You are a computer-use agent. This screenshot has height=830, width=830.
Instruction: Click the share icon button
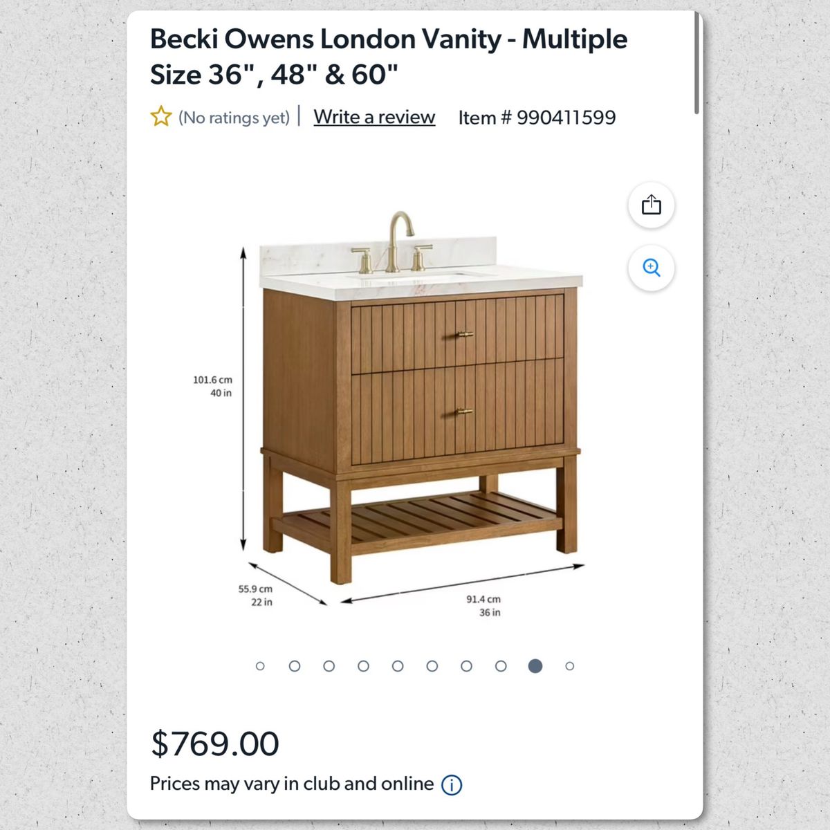tap(651, 205)
